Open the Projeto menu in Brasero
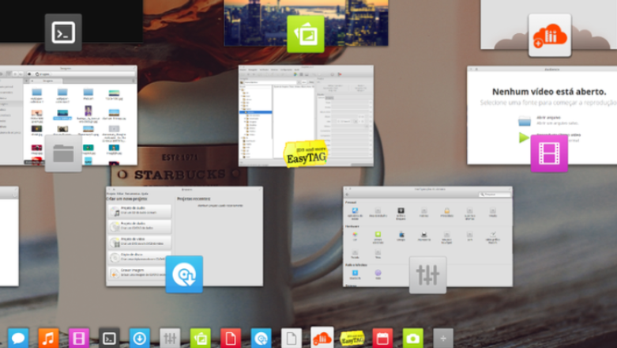The image size is (617, 348). click(111, 194)
